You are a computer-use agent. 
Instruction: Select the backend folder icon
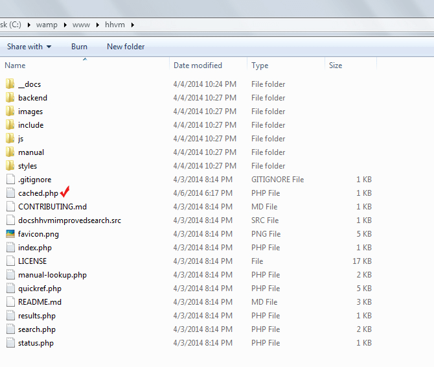(x=10, y=97)
